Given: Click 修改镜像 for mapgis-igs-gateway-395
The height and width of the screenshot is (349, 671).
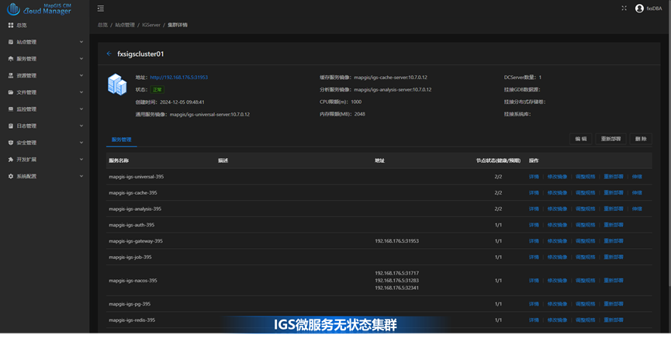Looking at the screenshot, I should click(557, 241).
